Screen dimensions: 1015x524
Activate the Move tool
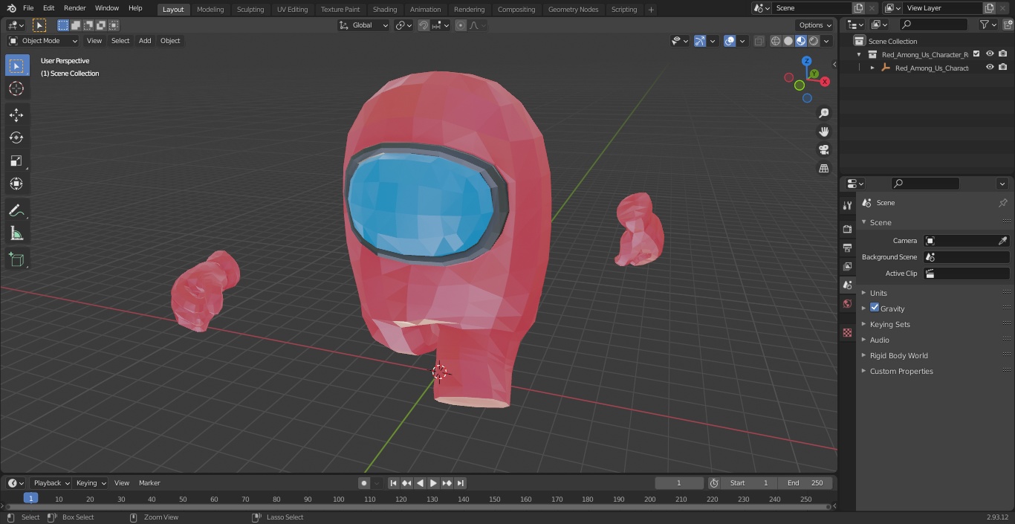point(16,114)
